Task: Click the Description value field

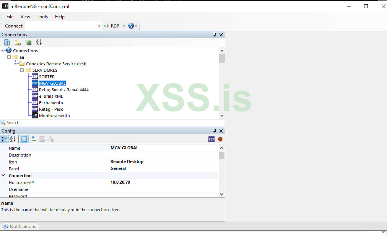Action: pyautogui.click(x=164, y=155)
